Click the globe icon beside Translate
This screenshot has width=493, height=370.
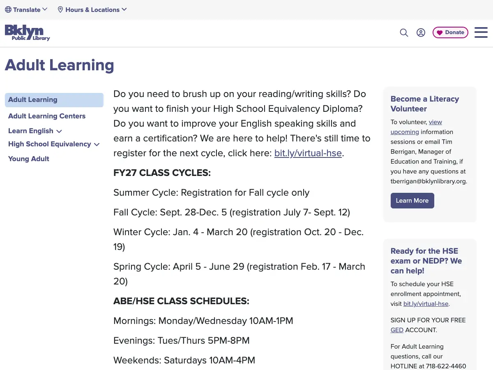pos(8,9)
